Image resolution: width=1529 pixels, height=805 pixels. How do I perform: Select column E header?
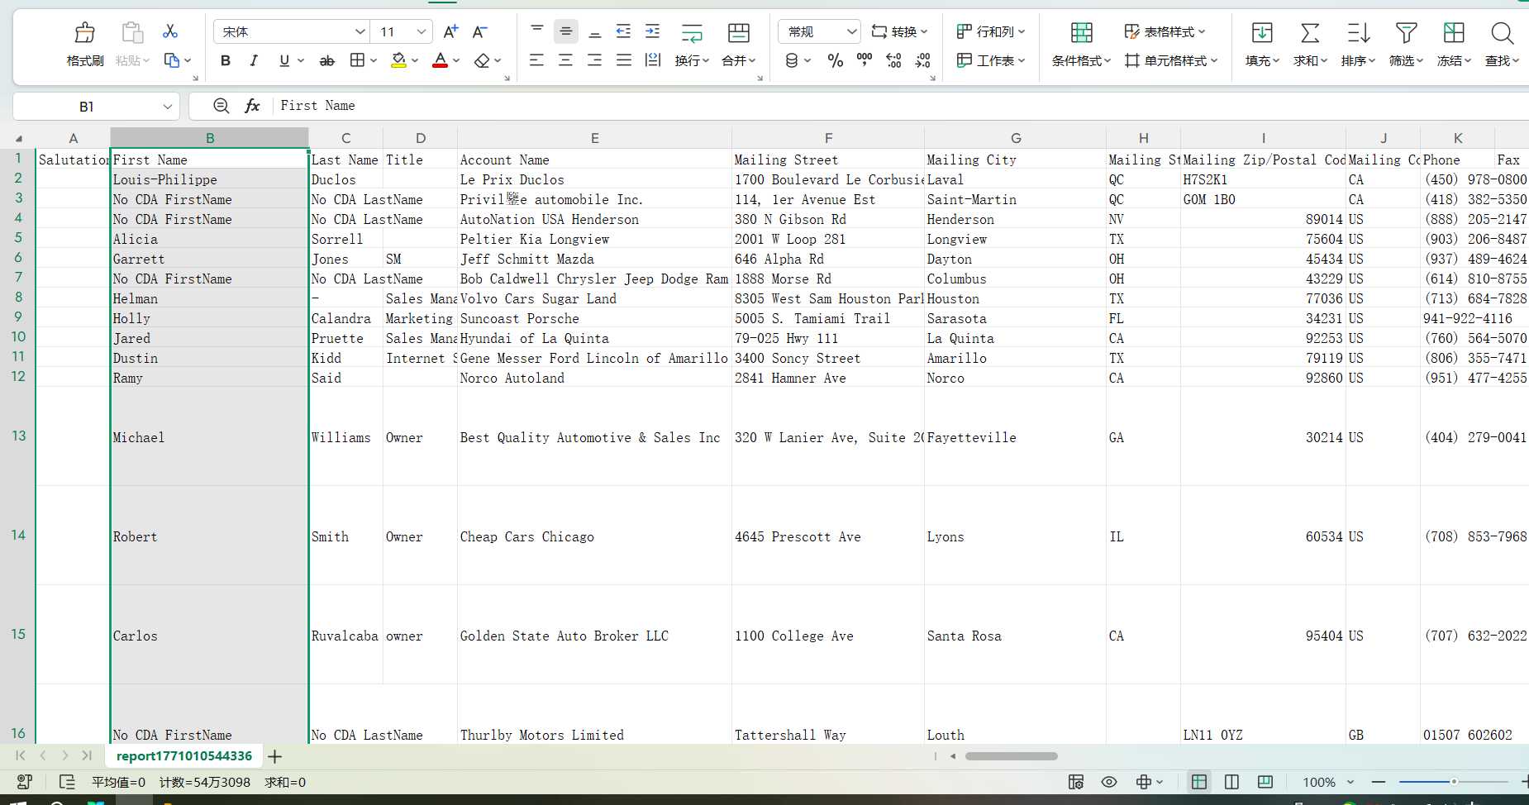[594, 138]
